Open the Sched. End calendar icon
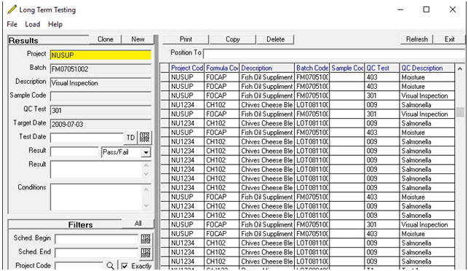The image size is (468, 271). [146, 253]
